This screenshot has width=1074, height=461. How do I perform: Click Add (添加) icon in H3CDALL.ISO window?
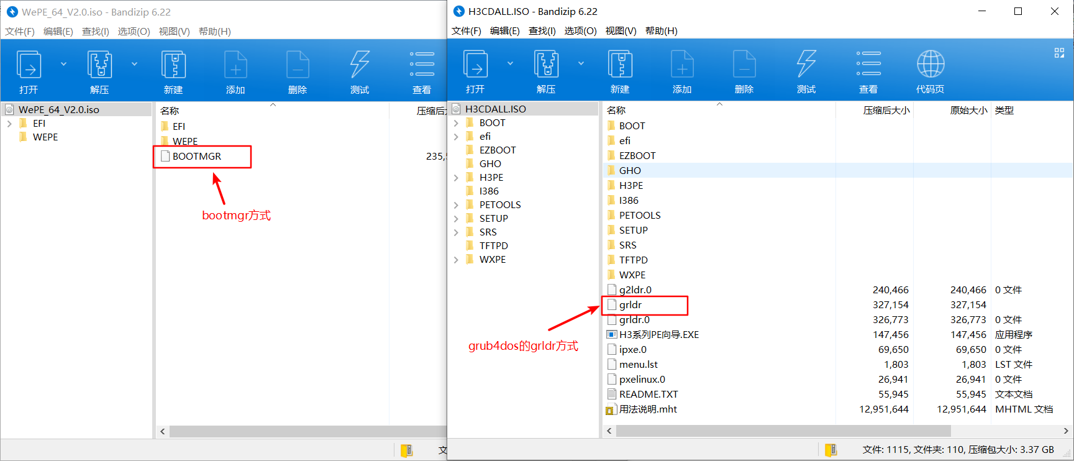pos(682,65)
